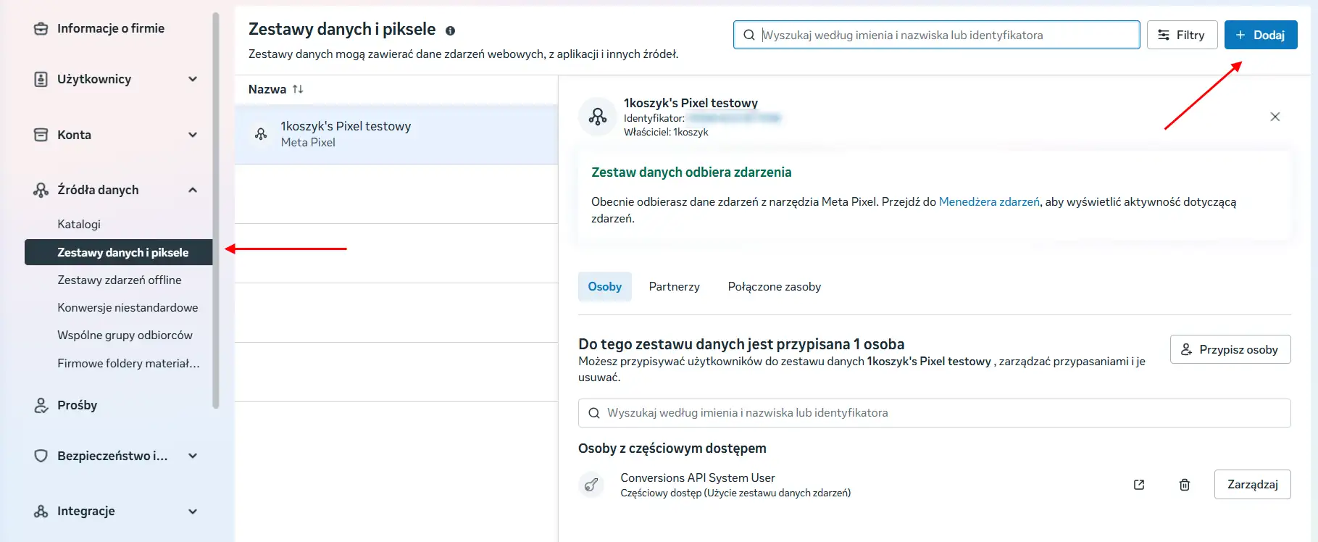Open the Filtry filter button
Screen dimensions: 1318x542
(1181, 35)
